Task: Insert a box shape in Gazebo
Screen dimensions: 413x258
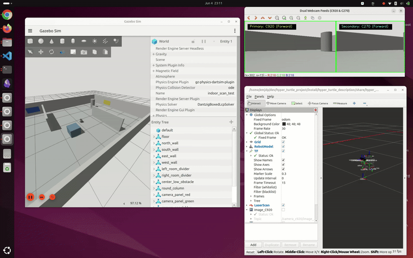Action: coord(30,41)
